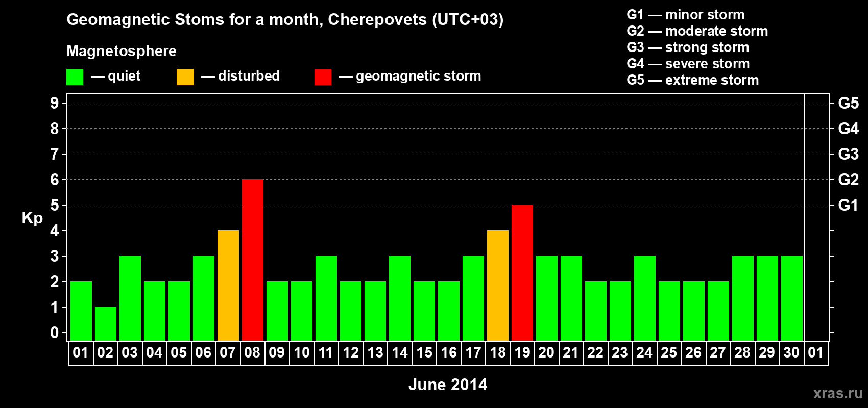Click the green bar for June 06
Viewport: 868px width, 408px height.
tap(204, 298)
